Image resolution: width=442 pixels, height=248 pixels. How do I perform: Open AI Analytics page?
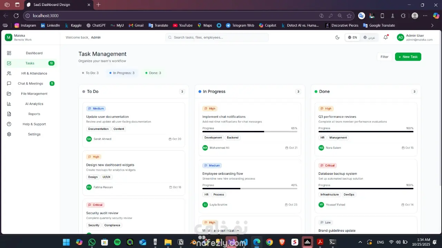click(x=30, y=104)
